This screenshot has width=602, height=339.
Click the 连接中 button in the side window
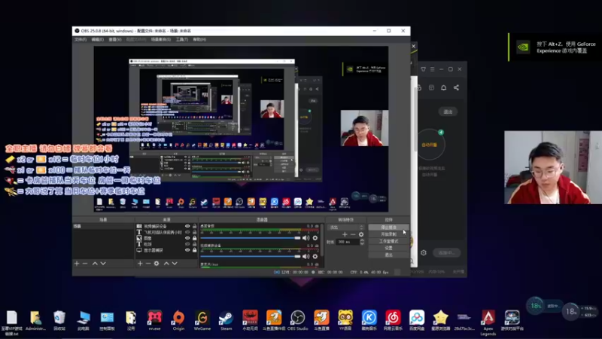[x=446, y=252]
